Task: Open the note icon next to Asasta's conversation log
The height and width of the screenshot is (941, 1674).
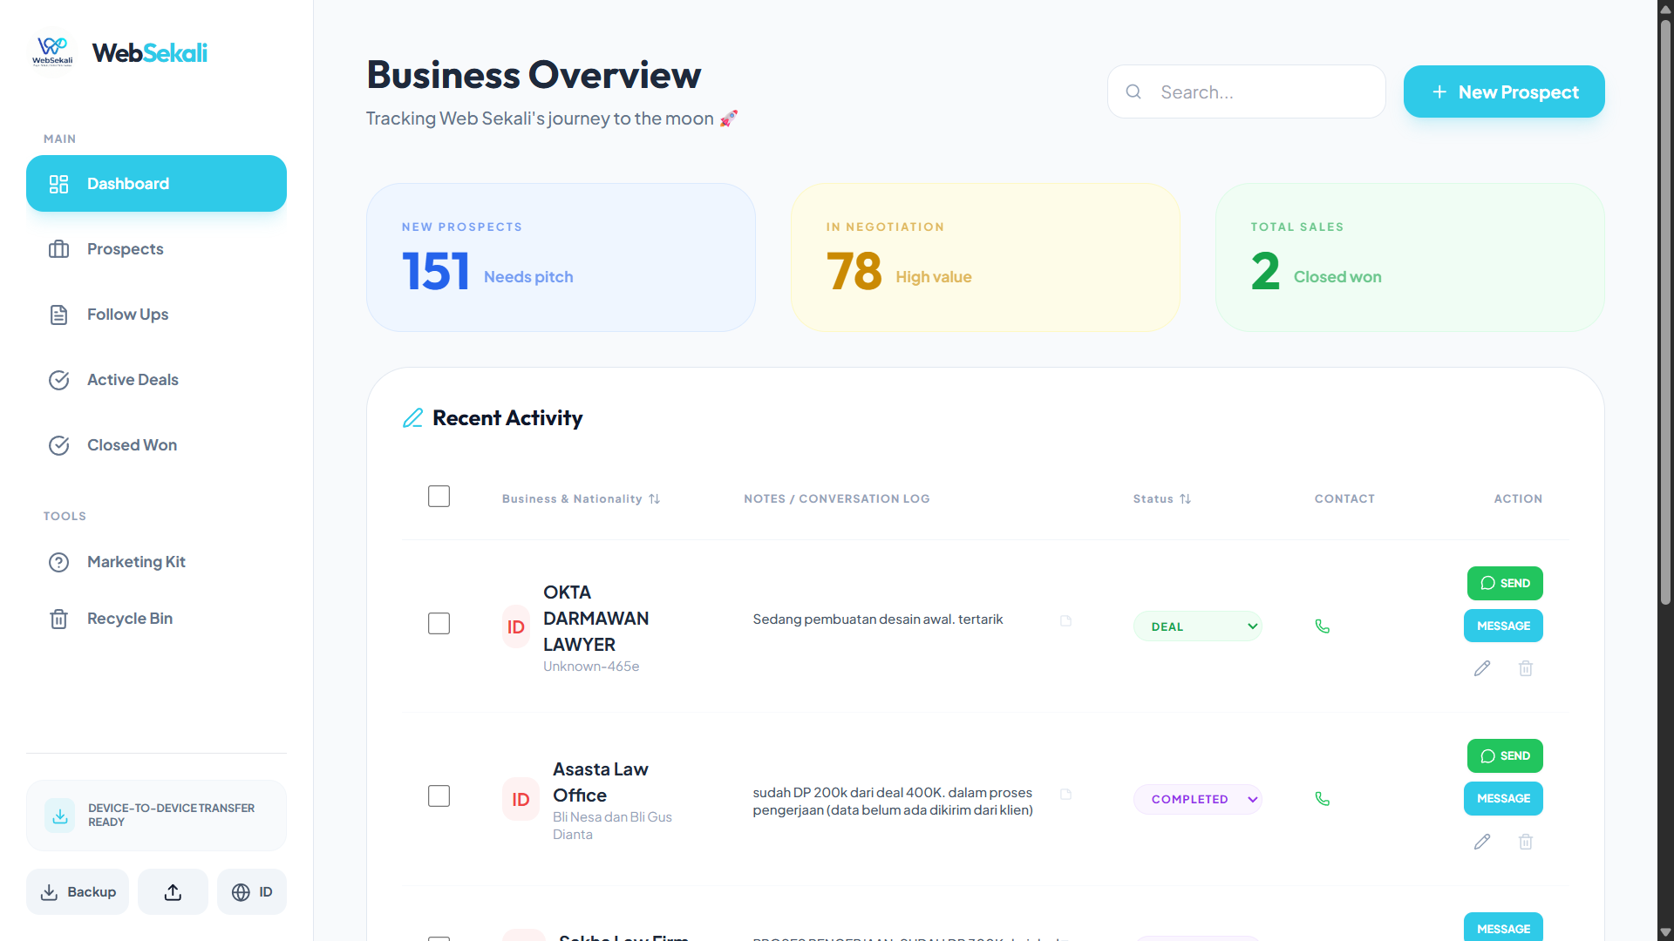Action: (1065, 795)
